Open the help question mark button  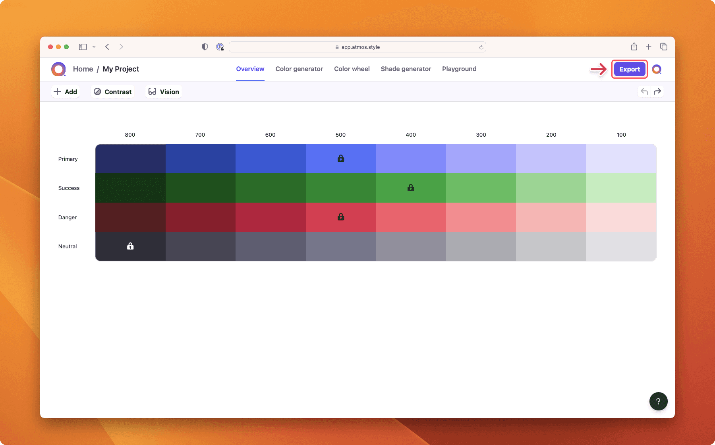[x=658, y=401]
